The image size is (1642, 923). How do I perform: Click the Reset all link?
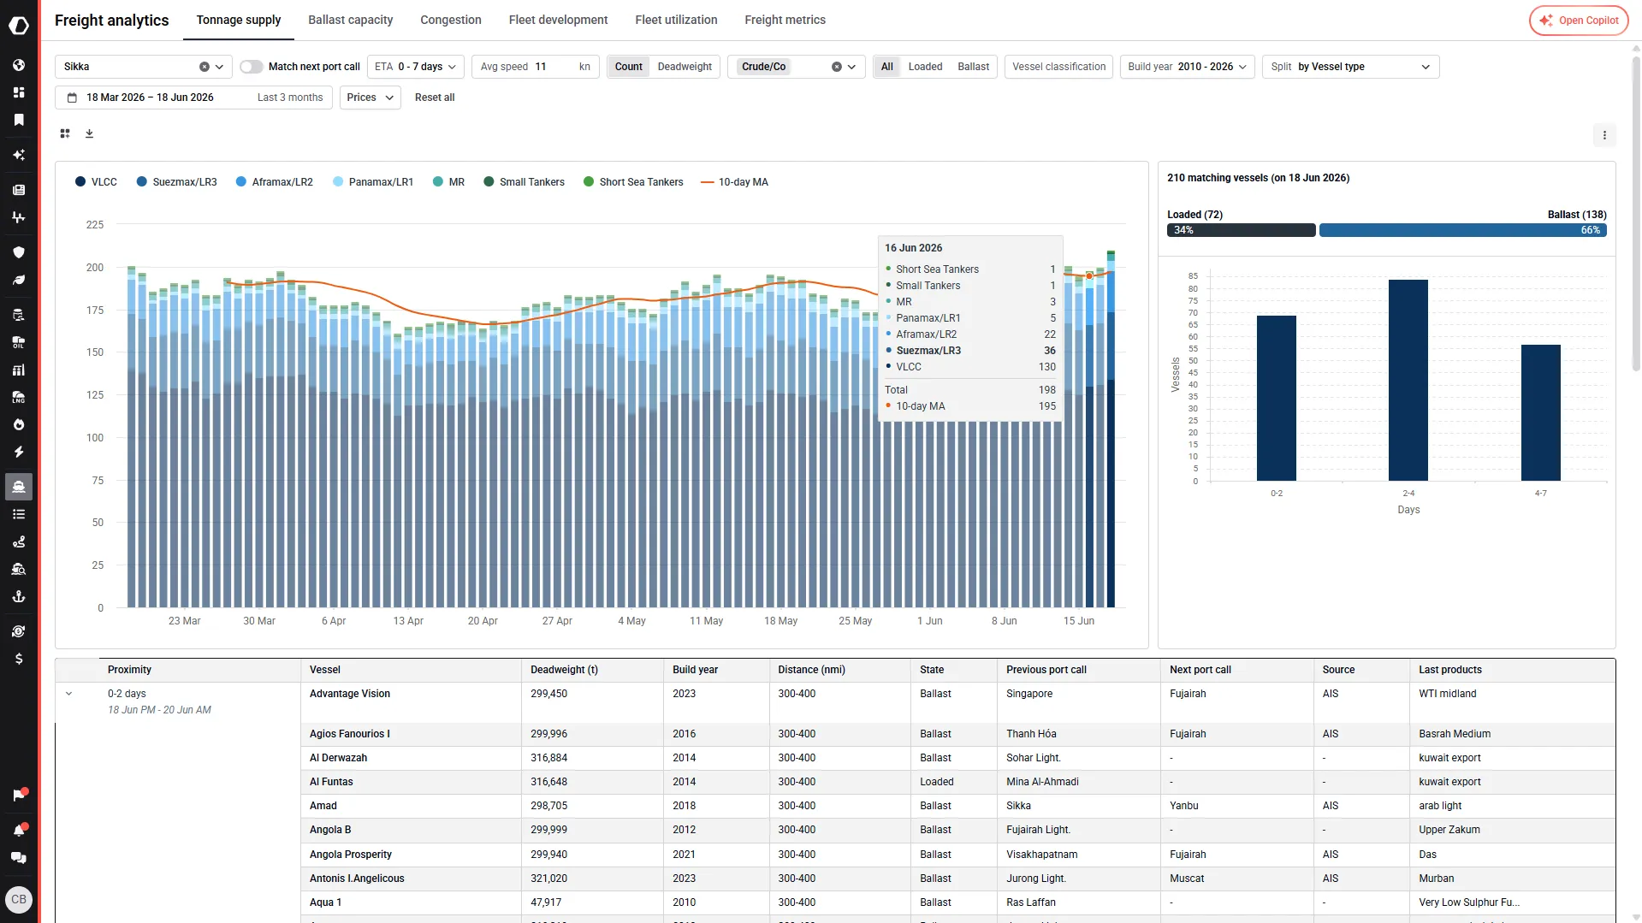point(435,98)
